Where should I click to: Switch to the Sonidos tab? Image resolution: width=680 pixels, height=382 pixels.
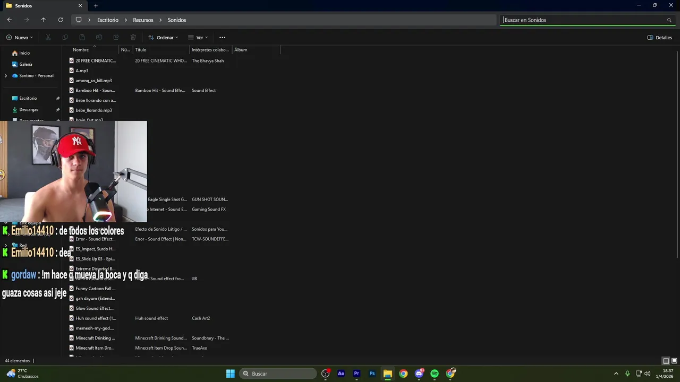(45, 6)
